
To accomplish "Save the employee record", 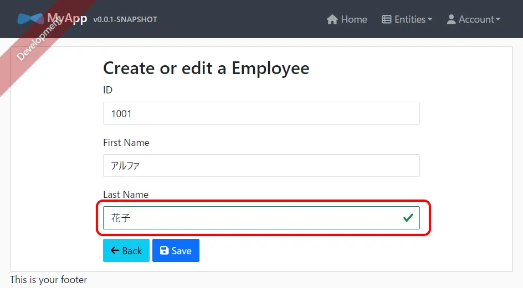I will click(176, 250).
